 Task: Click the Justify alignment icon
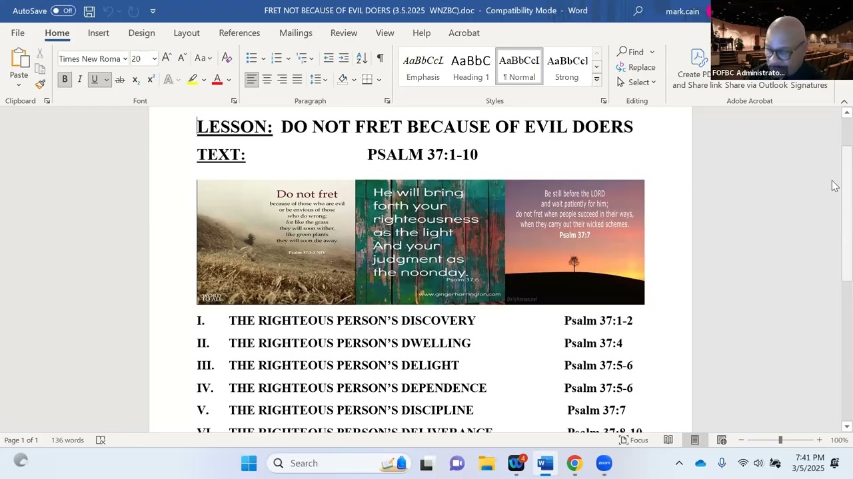[x=297, y=79]
